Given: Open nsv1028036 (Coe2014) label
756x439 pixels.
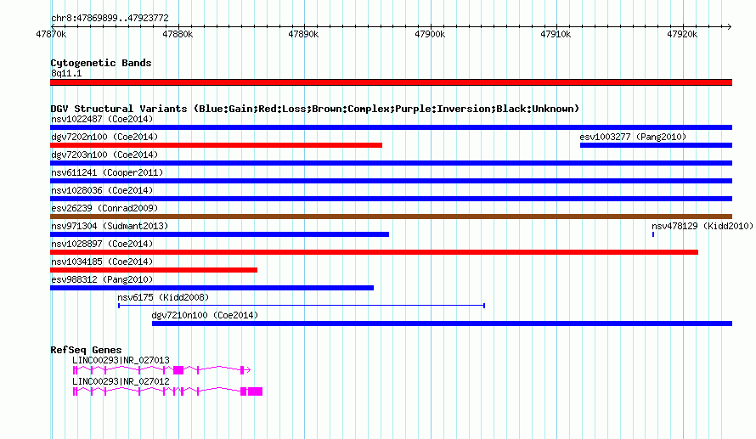Looking at the screenshot, I should coord(102,190).
